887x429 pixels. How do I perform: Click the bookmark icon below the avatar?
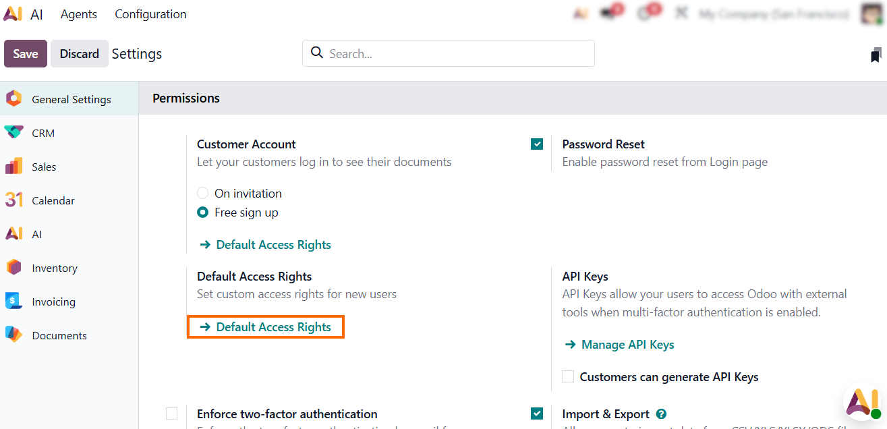[876, 55]
